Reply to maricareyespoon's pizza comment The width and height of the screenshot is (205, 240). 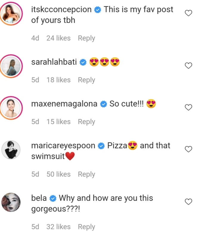coord(86,174)
